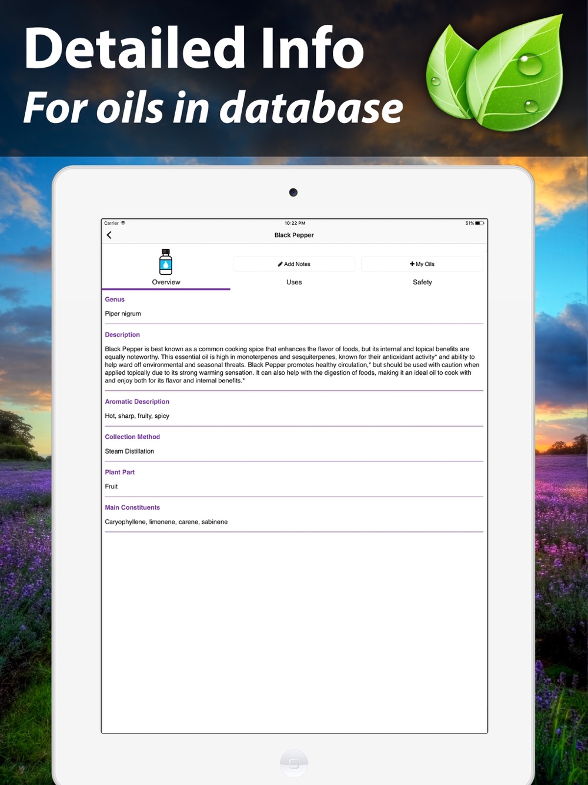The width and height of the screenshot is (588, 785).
Task: Click the Main Constituents heading
Action: (132, 507)
